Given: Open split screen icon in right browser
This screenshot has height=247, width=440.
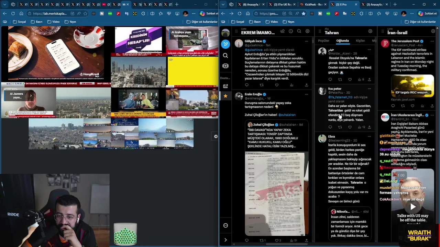Looking at the screenshot, I should click(370, 13).
